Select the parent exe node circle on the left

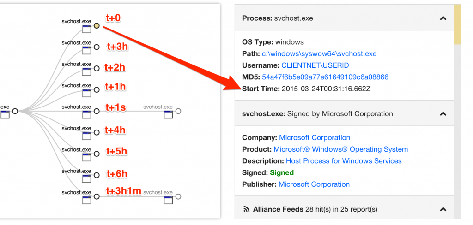15,111
